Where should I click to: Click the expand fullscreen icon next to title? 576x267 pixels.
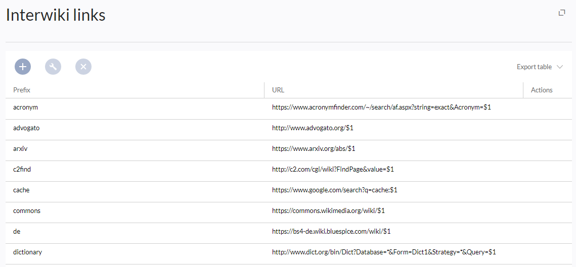[562, 13]
